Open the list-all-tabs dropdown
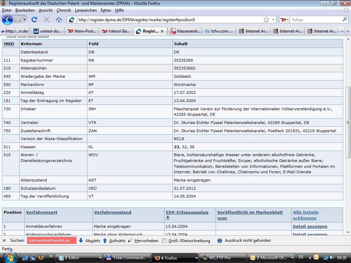Viewport: 351px width, 263px height. click(348, 31)
